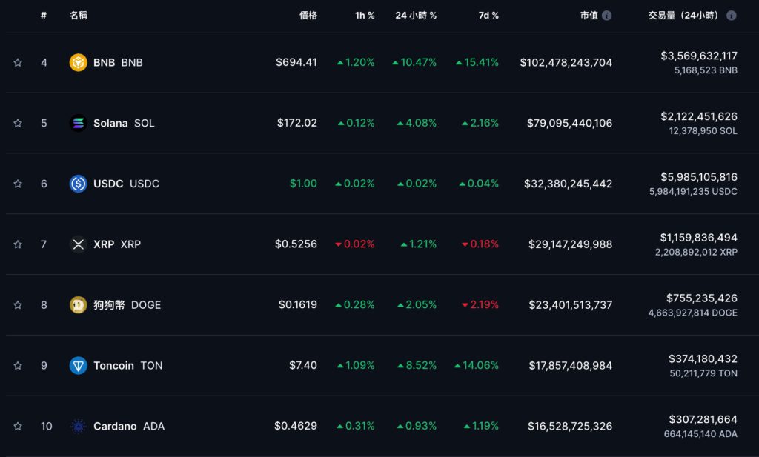
Task: Click the Cardano logo icon
Action: (x=78, y=426)
